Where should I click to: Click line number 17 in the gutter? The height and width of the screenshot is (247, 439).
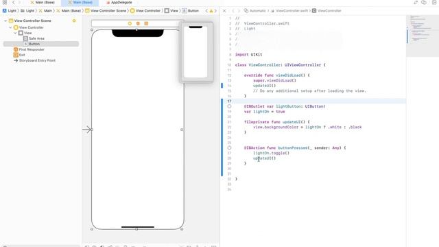click(229, 101)
